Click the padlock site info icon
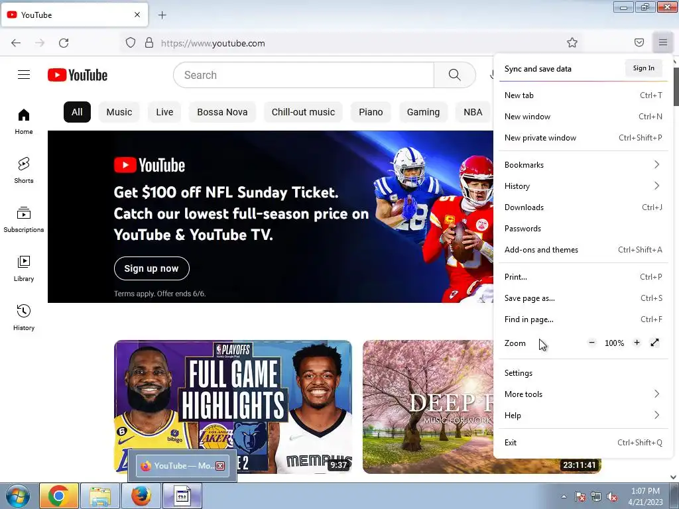679x509 pixels. [x=149, y=43]
